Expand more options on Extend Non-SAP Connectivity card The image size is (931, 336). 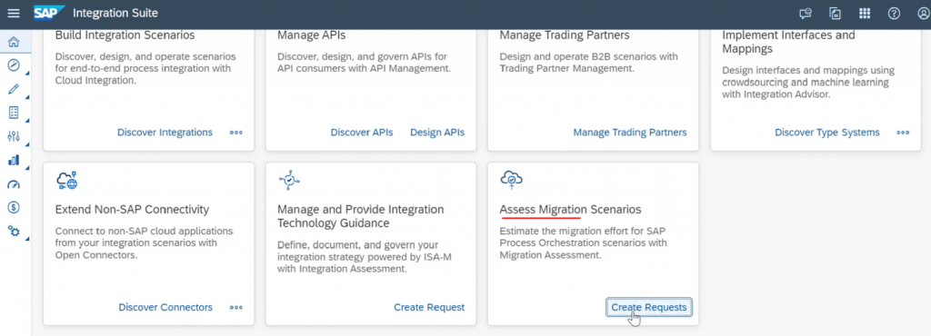[x=236, y=307]
